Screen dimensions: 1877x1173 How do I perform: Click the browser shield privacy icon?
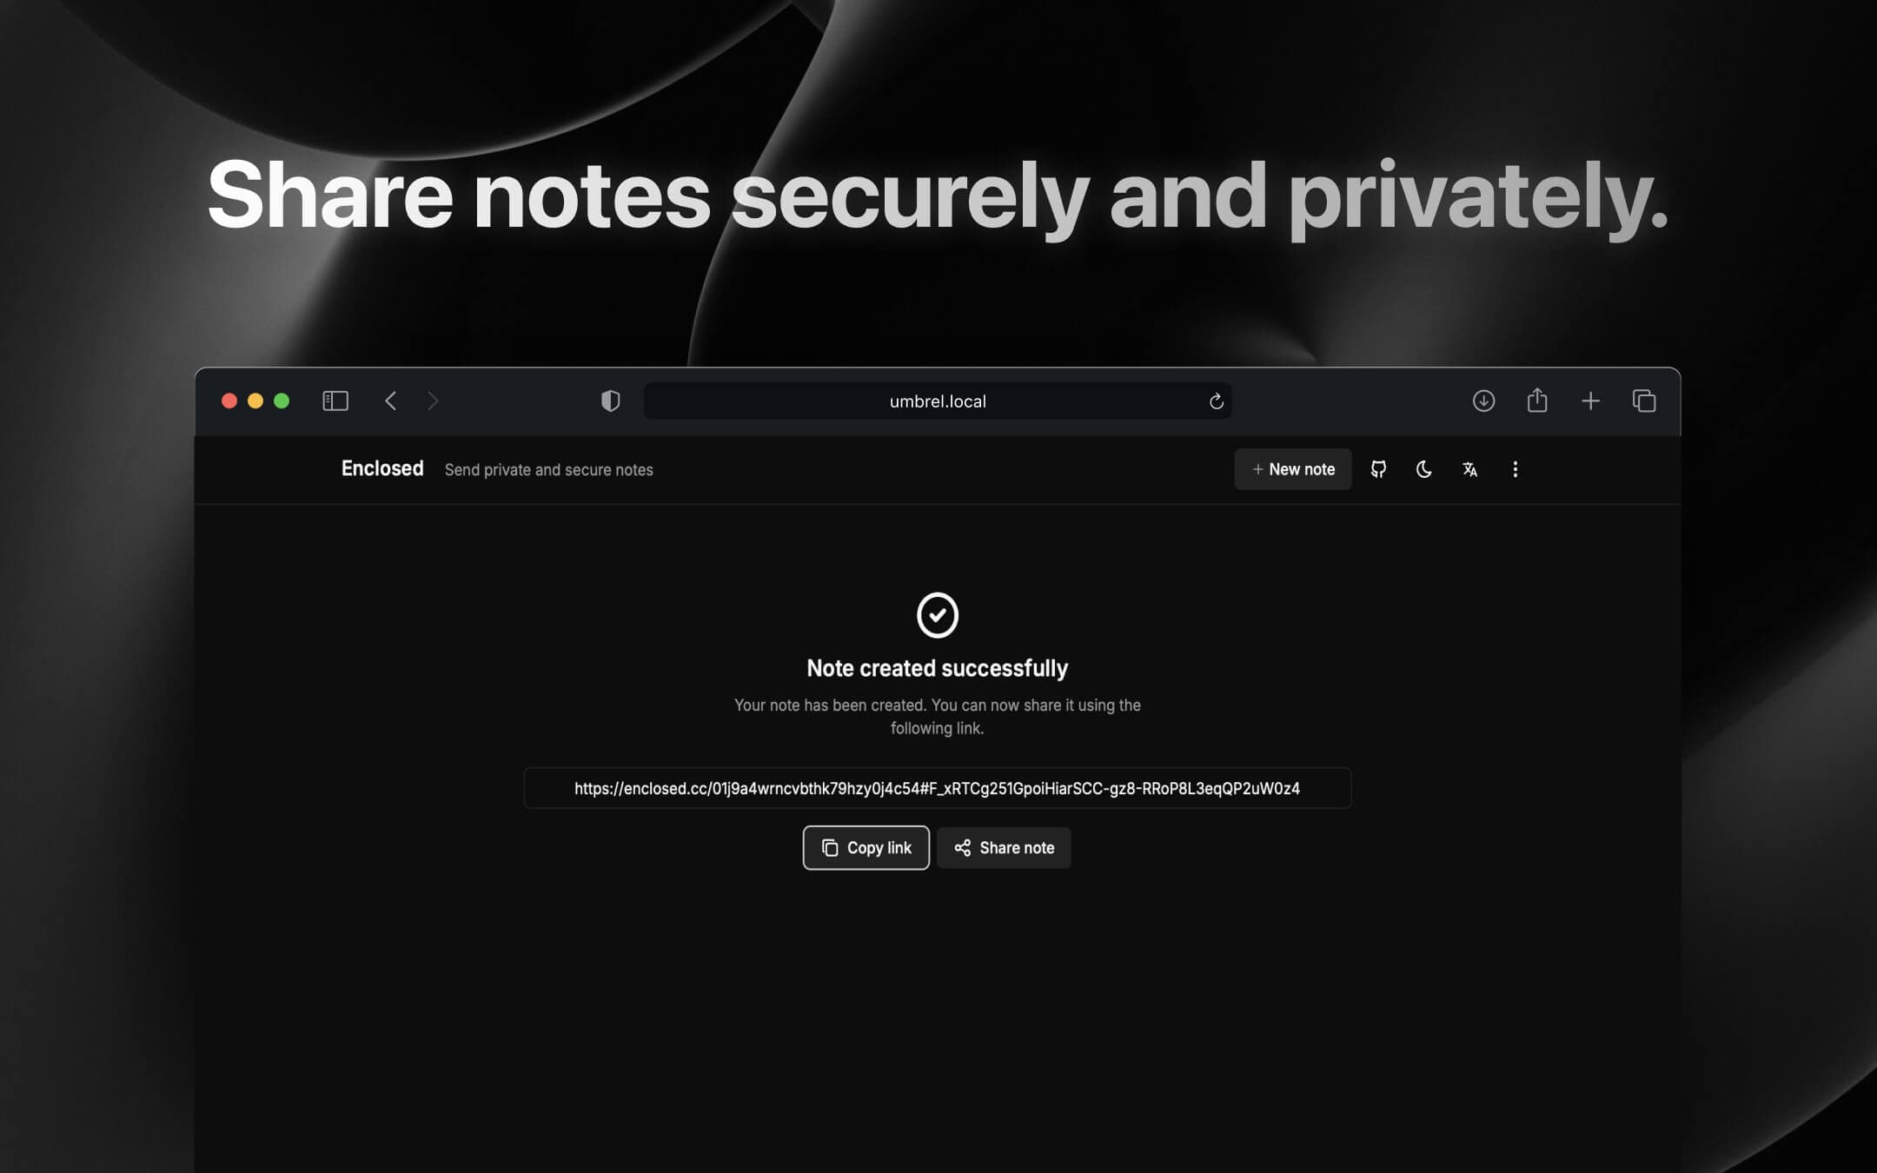611,400
